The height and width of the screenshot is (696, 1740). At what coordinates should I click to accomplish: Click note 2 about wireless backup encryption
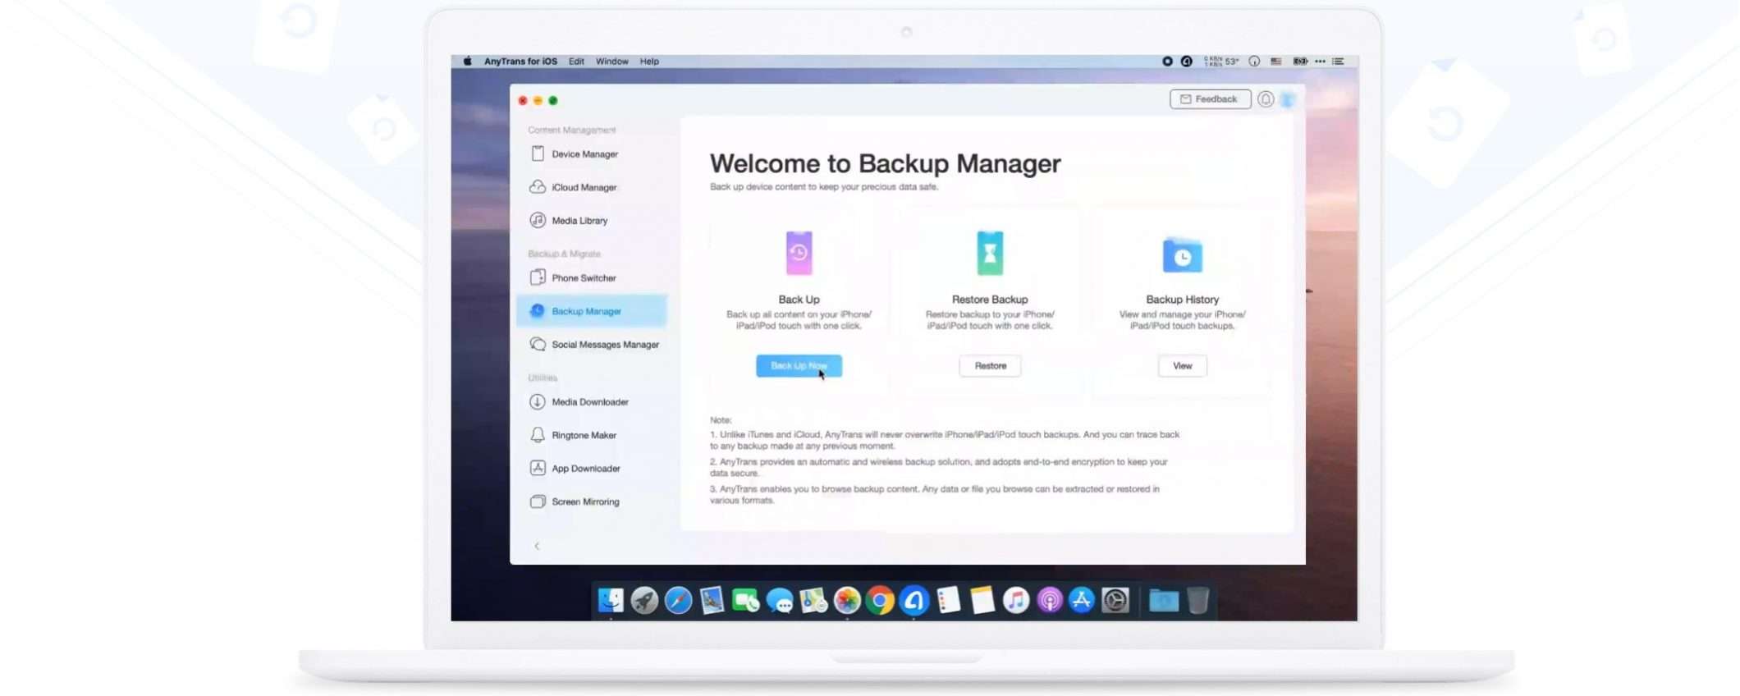939,467
